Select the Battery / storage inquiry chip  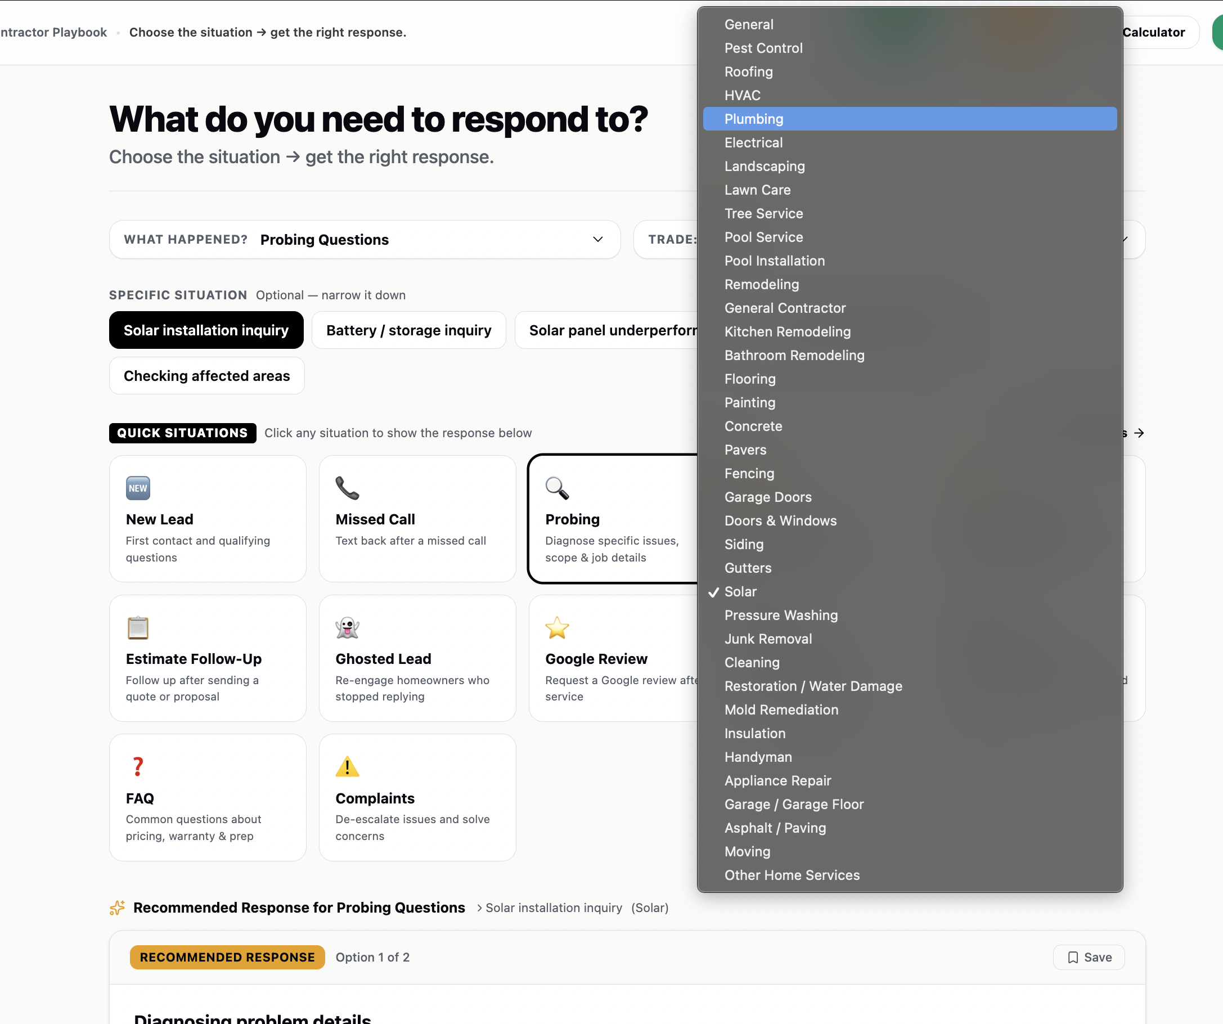pyautogui.click(x=409, y=330)
